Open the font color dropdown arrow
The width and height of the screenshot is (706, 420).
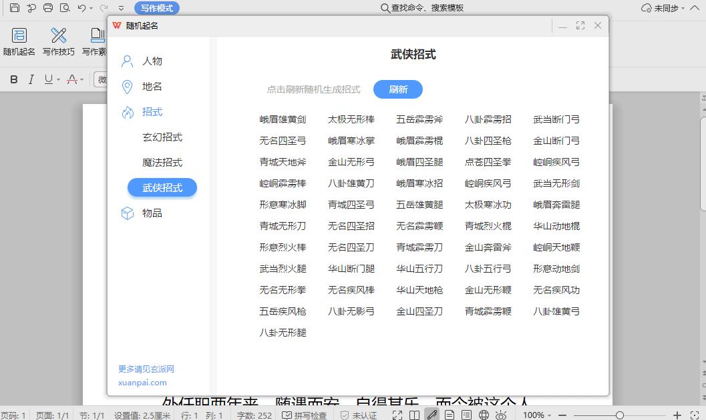tap(82, 80)
